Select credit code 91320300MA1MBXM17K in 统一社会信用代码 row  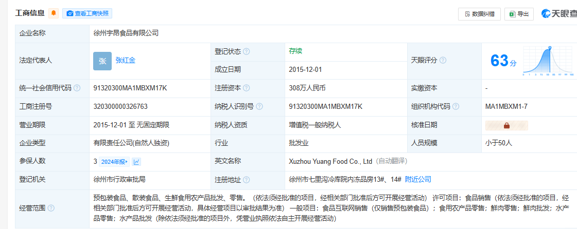click(x=130, y=88)
